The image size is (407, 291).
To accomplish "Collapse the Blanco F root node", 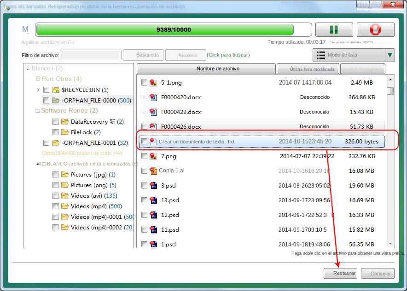I will pyautogui.click(x=28, y=69).
